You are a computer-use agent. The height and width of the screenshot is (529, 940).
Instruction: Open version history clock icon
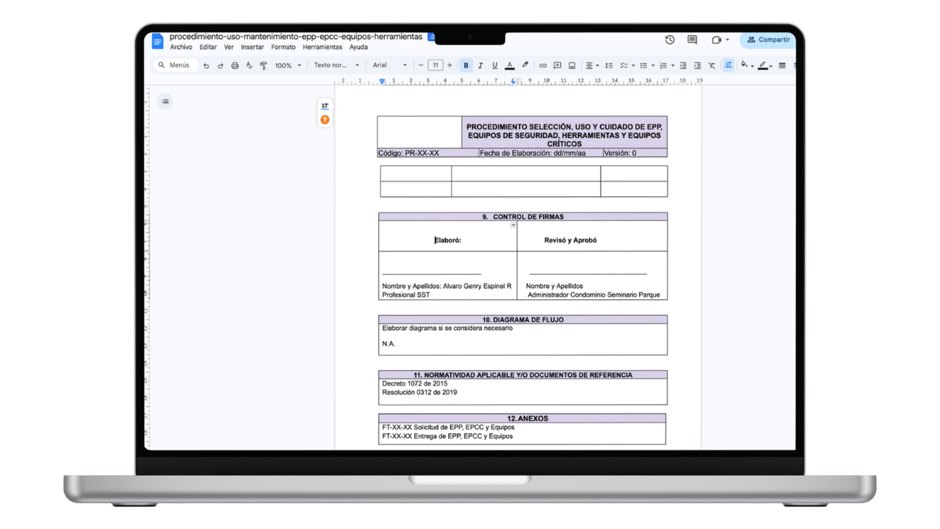[x=670, y=40]
